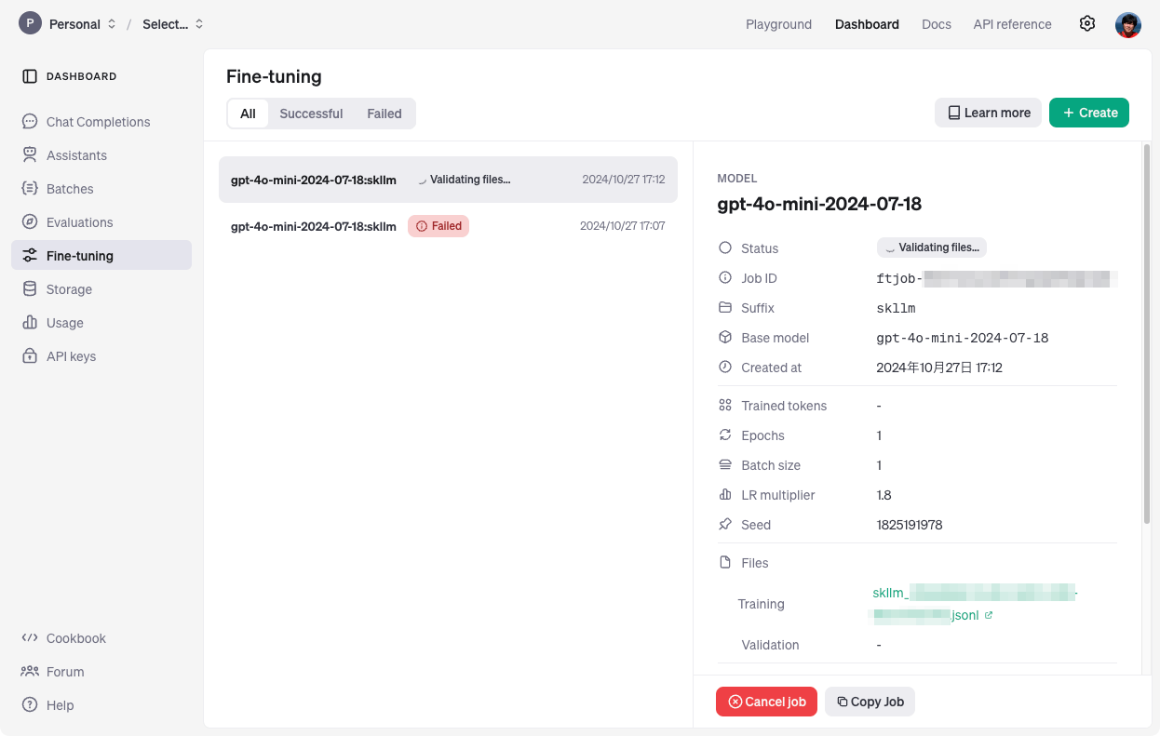Viewport: 1160px width, 736px height.
Task: Click the Fine-tuning sliders icon
Action: tap(30, 256)
